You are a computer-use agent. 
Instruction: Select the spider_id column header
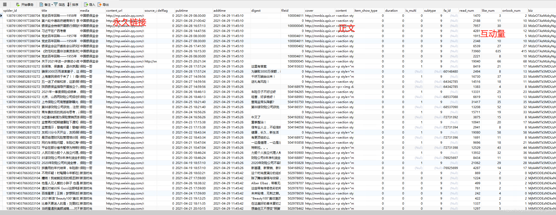pyautogui.click(x=22, y=10)
